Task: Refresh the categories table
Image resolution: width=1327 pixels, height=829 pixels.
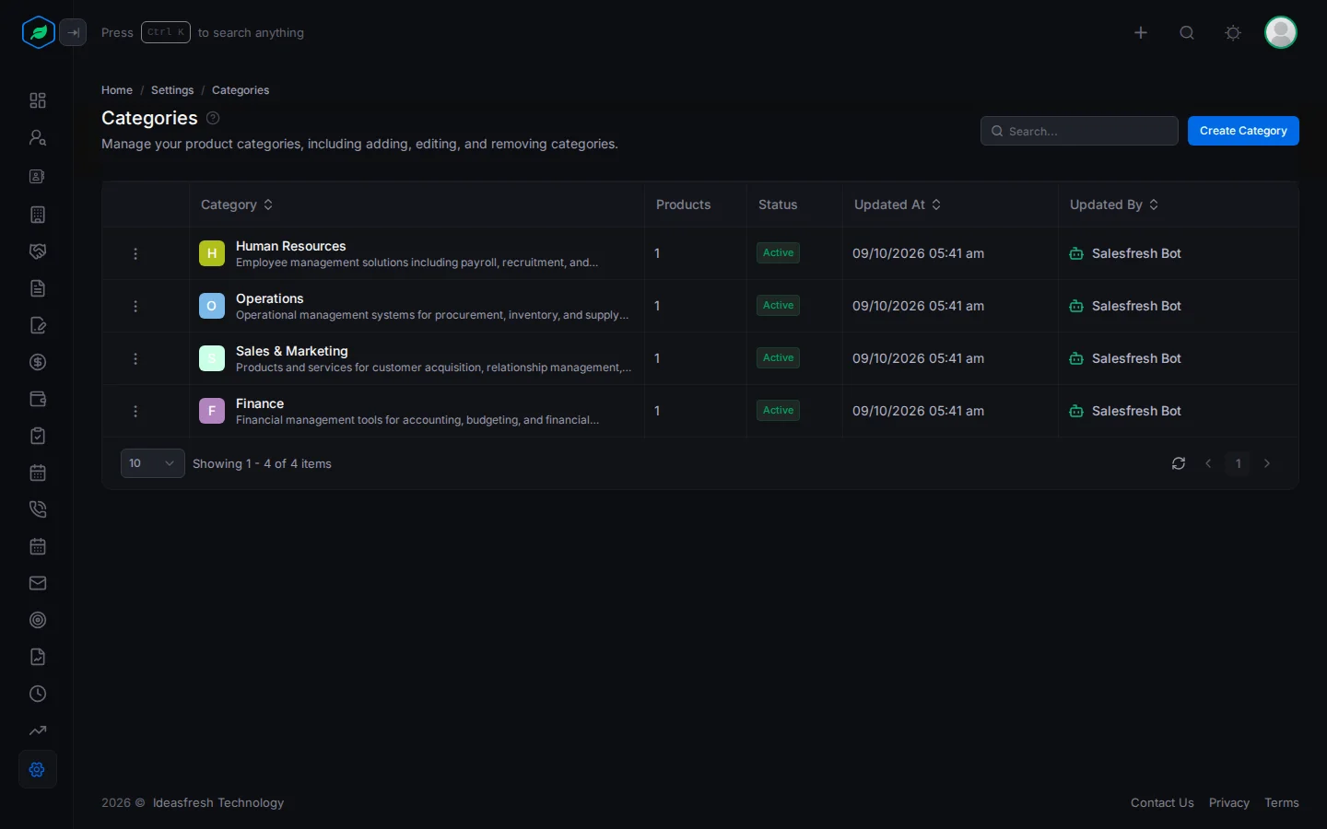Action: coord(1179,463)
